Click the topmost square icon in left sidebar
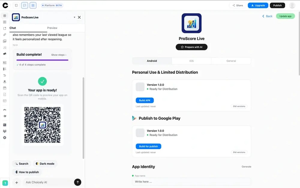Viewport: 300px width, 188px height. click(4, 16)
